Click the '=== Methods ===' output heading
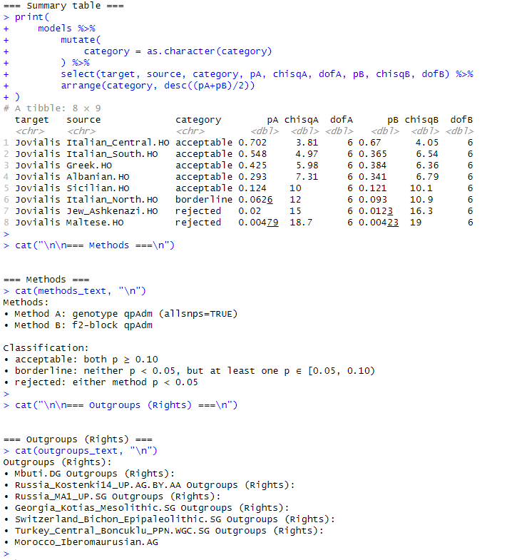 [46, 279]
